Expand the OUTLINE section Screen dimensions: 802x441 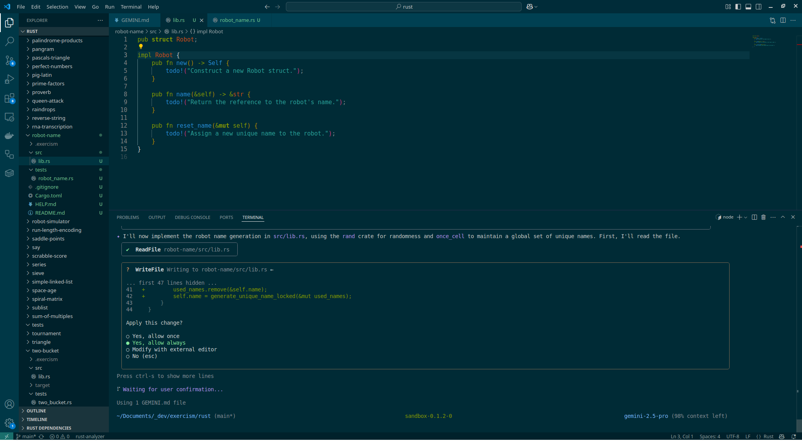tap(36, 411)
